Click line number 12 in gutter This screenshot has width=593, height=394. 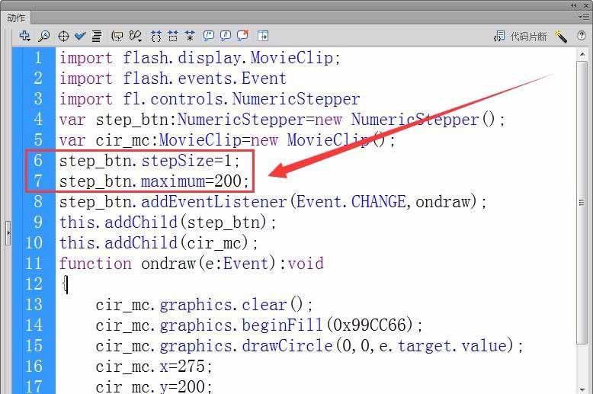tap(34, 283)
